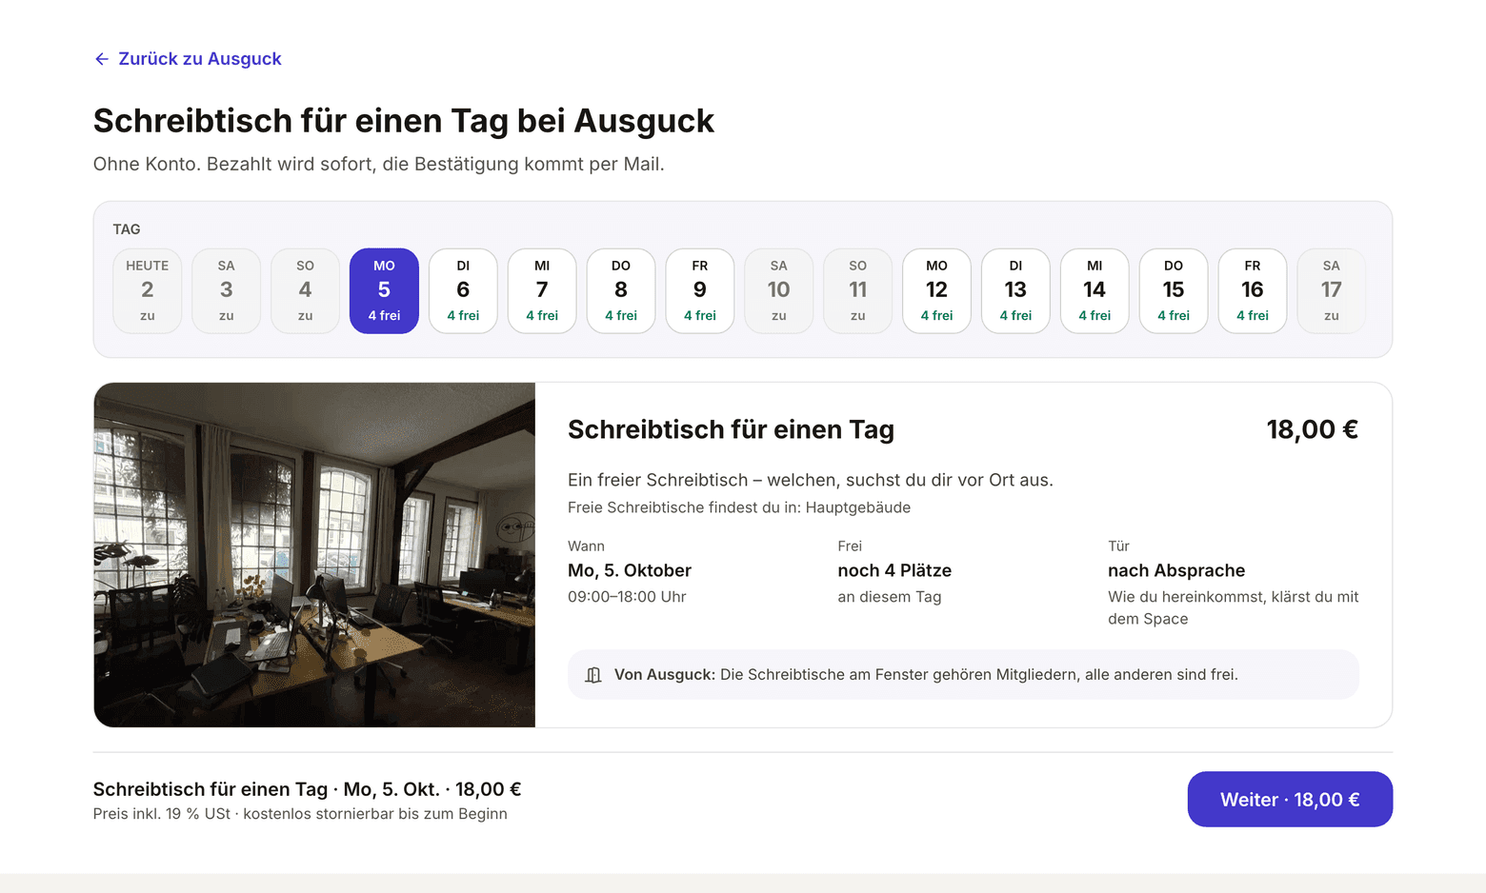Choose Tuesday 13 as booking day
This screenshot has height=893, width=1486.
[x=1015, y=291]
